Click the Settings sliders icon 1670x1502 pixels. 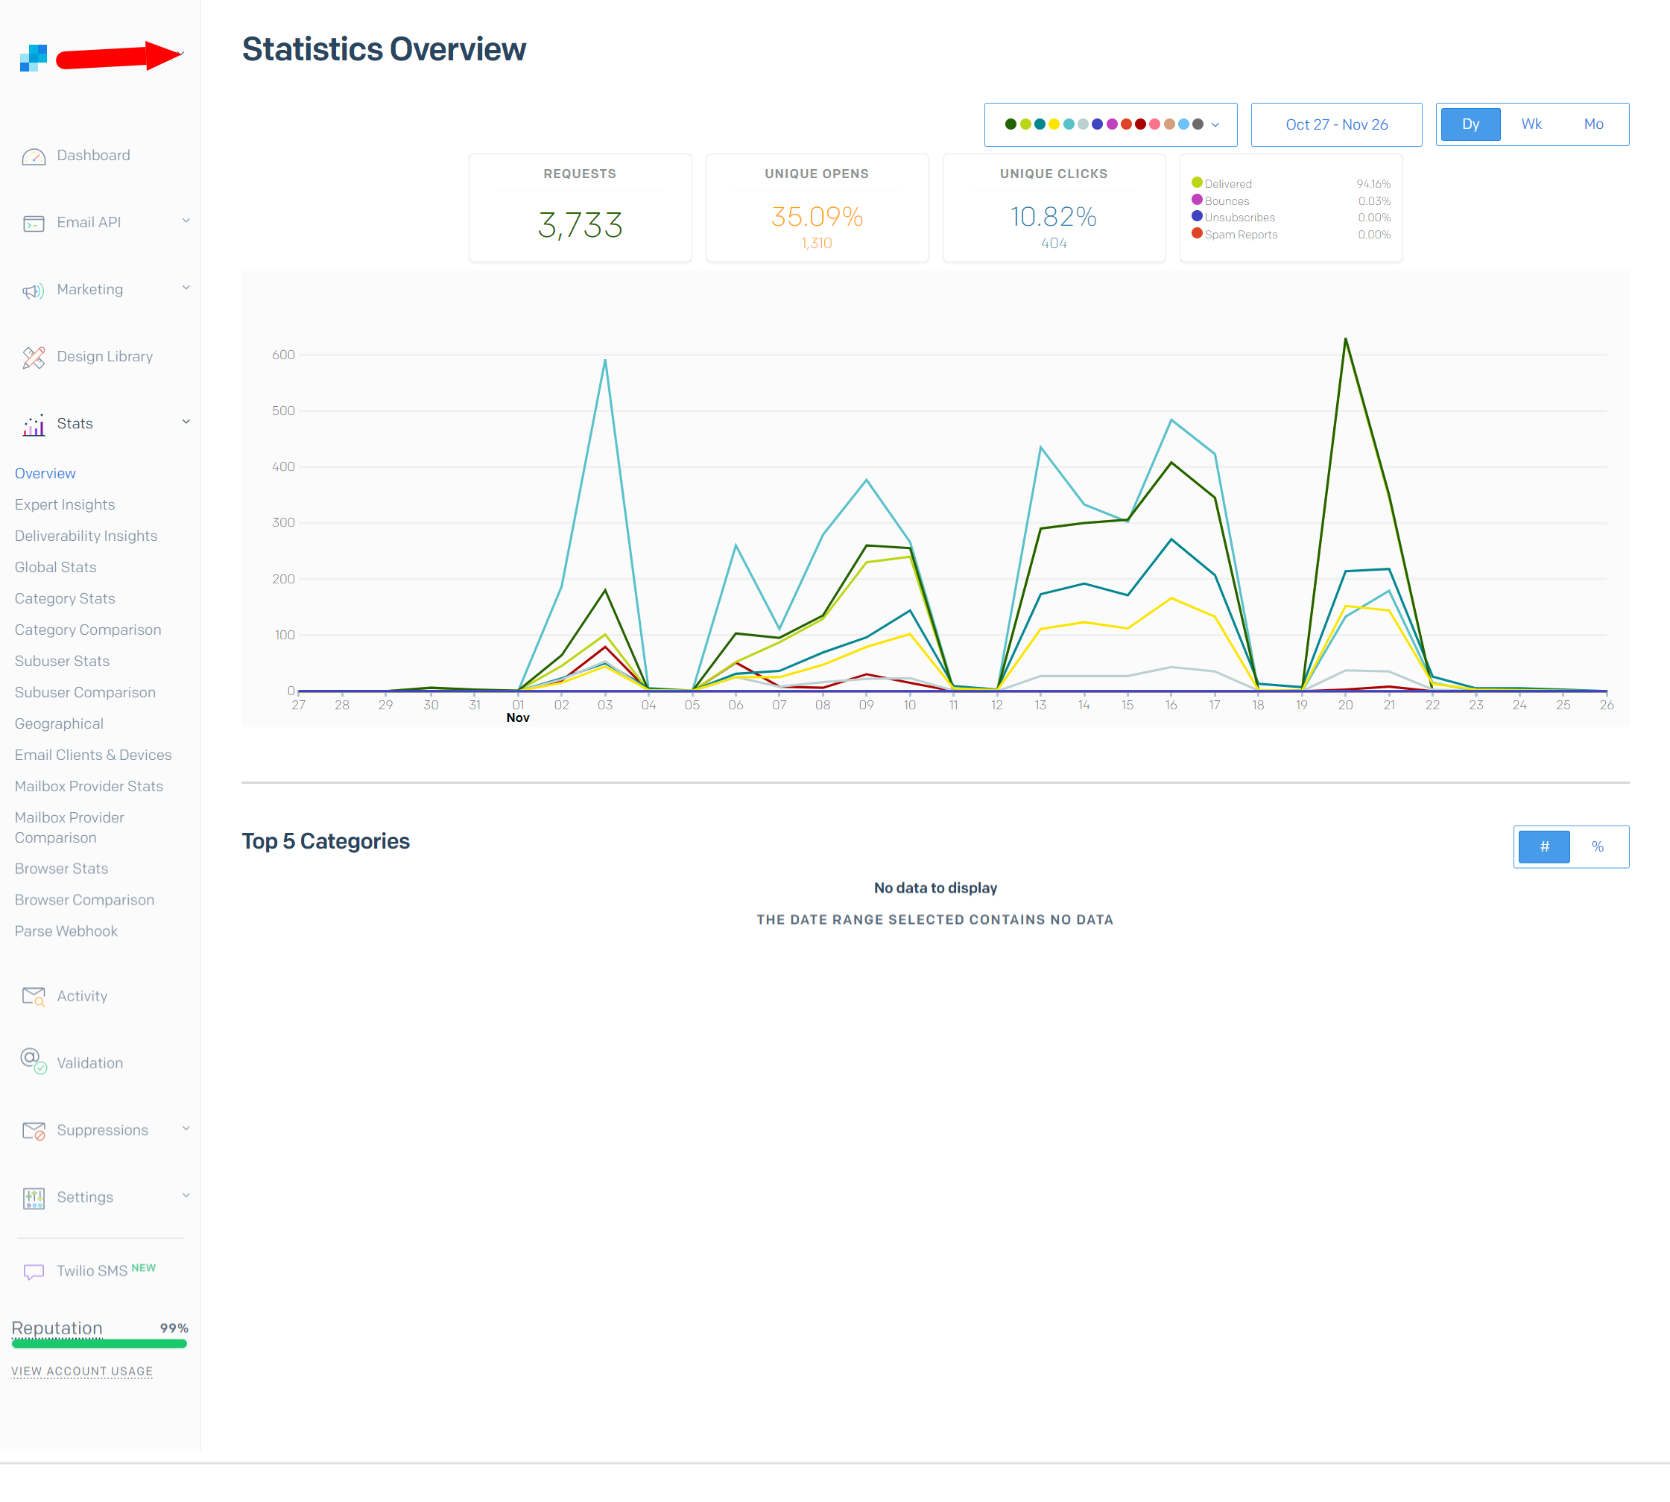tap(34, 1197)
